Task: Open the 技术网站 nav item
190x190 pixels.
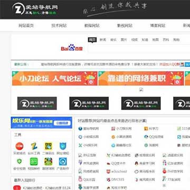Action: (59, 25)
